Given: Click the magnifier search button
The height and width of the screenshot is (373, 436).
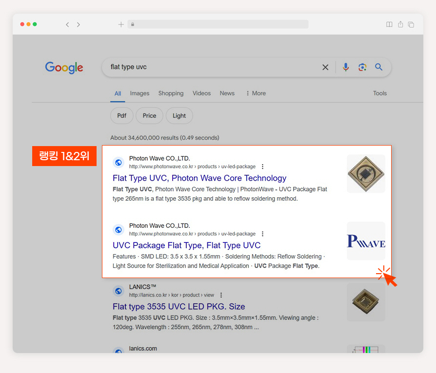Looking at the screenshot, I should tap(379, 67).
